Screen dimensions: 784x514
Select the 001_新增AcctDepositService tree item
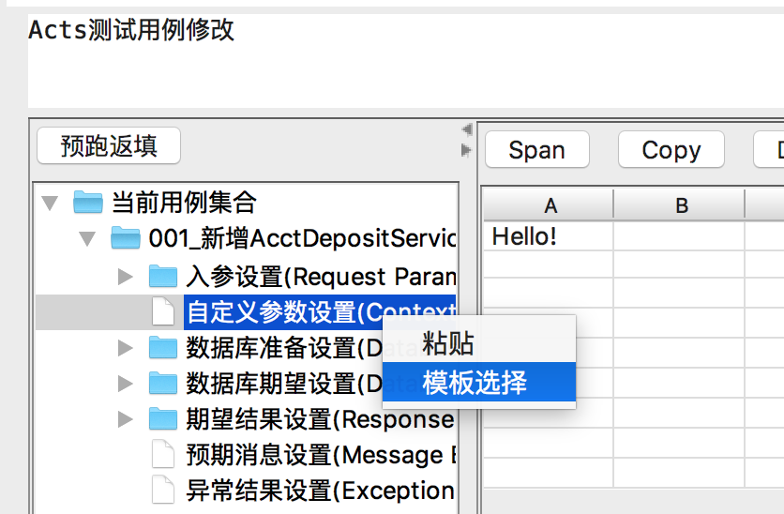pos(303,238)
